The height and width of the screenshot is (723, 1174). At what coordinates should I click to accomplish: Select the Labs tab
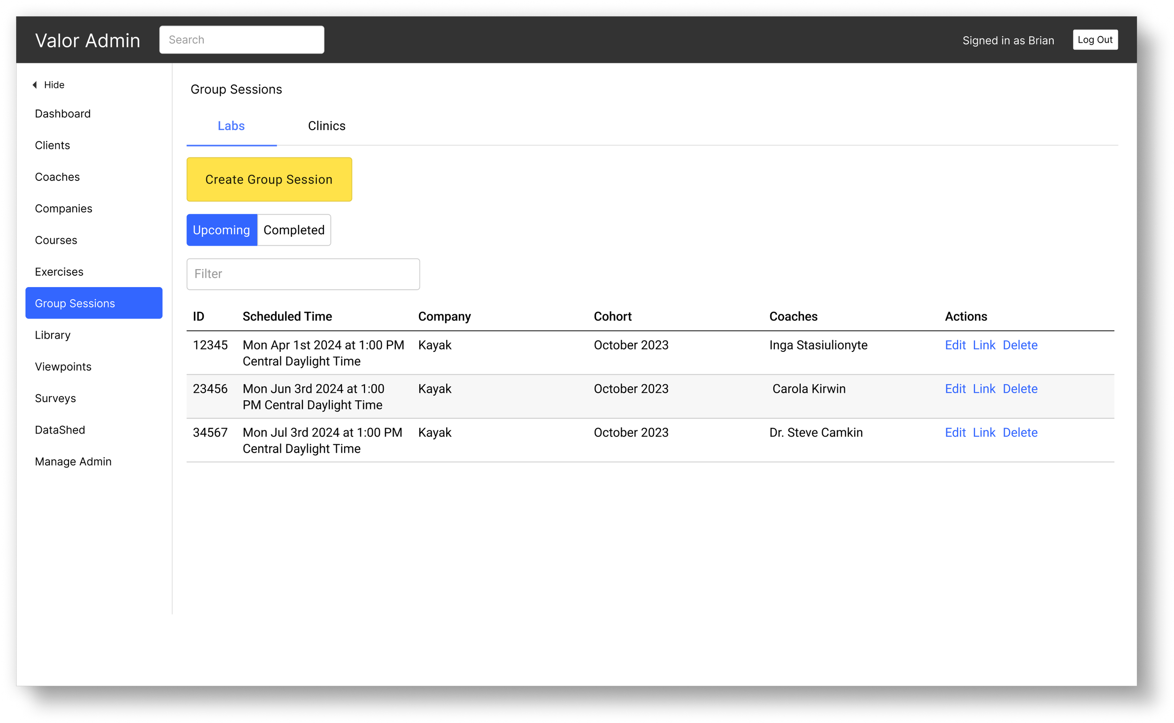pos(231,126)
